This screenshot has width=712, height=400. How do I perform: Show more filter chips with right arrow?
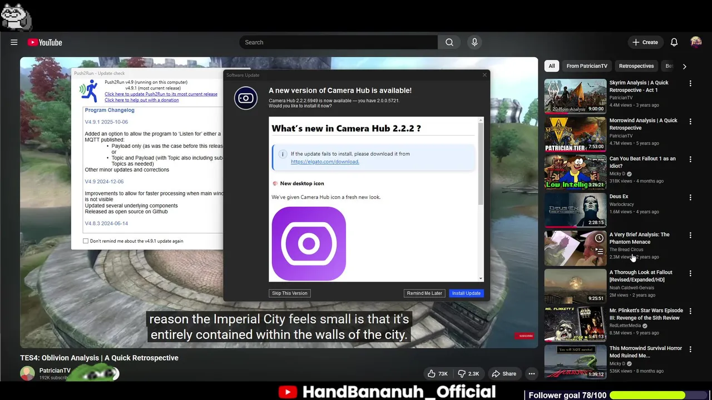click(684, 66)
